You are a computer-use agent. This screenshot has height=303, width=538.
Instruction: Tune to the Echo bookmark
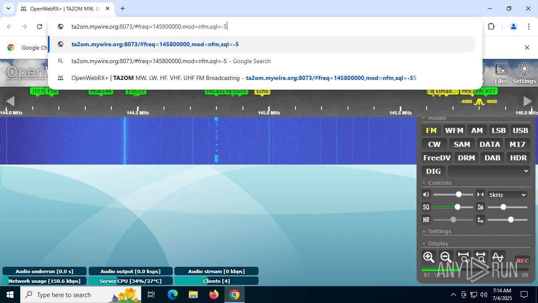(262, 91)
